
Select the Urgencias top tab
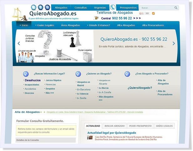click(x=100, y=8)
